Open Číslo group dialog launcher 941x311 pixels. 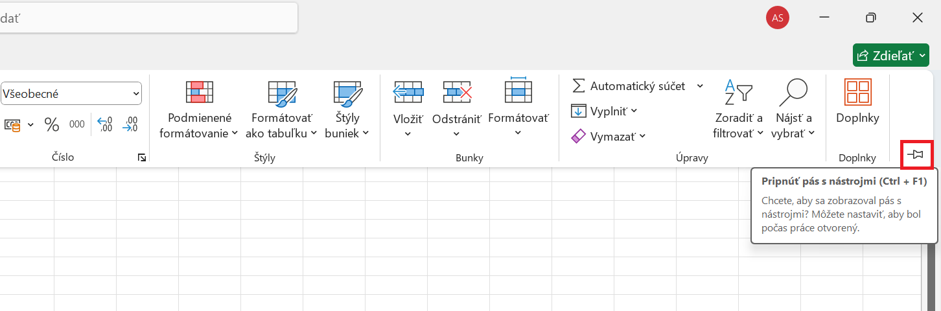[x=142, y=157]
